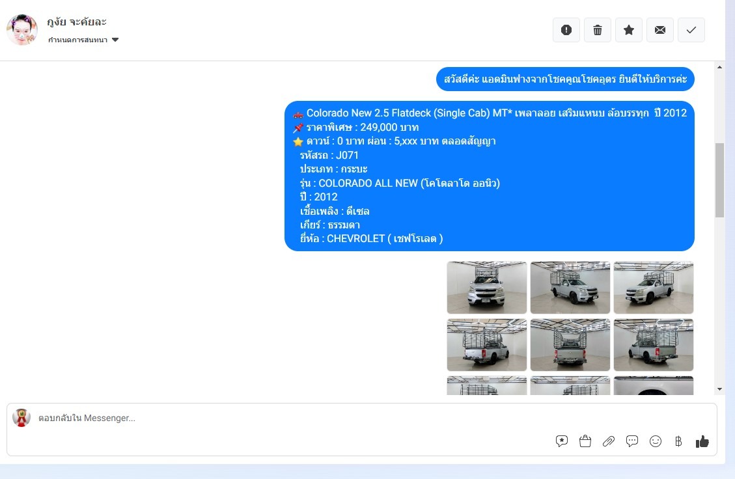Click the COLORADO ALL NEW model line
Screen dimensions: 735x479
click(400, 184)
